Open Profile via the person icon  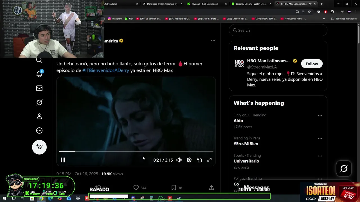pos(39,116)
